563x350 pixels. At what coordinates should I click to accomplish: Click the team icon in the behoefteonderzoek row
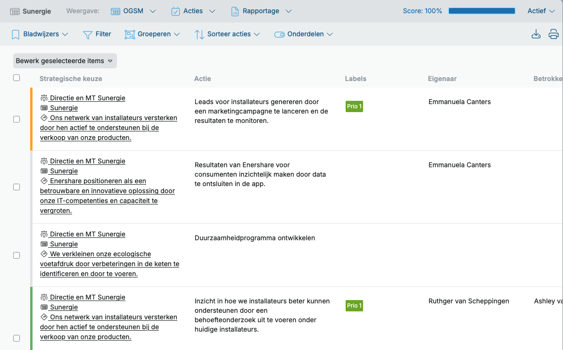(x=44, y=297)
